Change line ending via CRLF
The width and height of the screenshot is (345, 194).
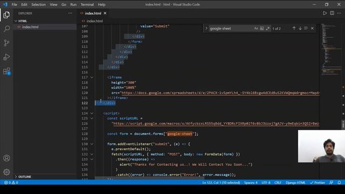278,183
